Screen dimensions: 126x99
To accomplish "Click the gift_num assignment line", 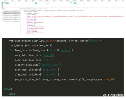I will 37,70.
